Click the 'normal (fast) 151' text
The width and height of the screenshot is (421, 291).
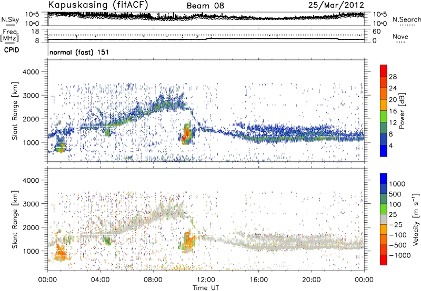point(79,52)
